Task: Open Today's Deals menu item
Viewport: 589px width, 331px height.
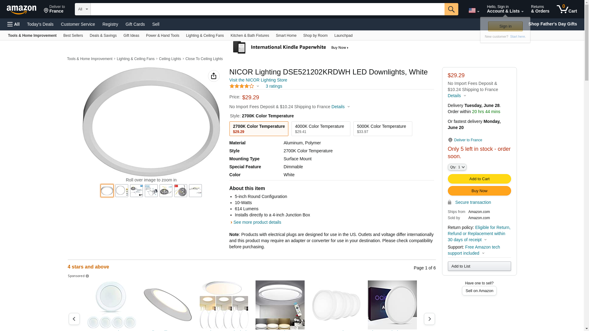Action: tap(40, 24)
